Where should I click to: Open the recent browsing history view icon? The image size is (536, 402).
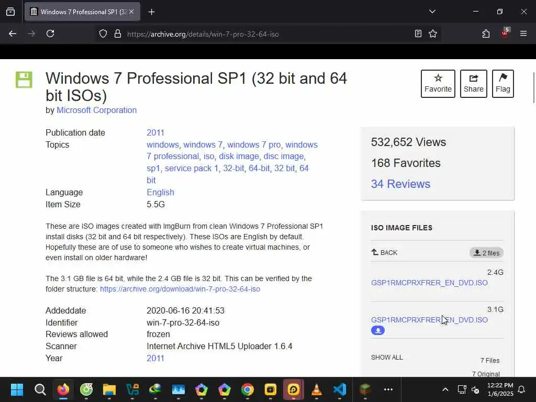coord(10,12)
